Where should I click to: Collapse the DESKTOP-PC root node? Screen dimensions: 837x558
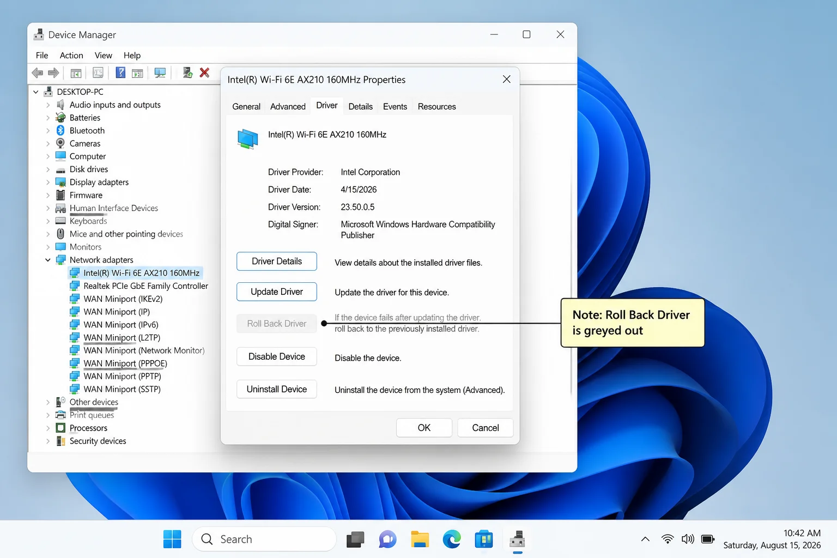pos(36,92)
